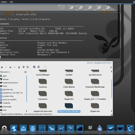
Task: Select the Conondrum folder icon
Action: (x=43, y=93)
